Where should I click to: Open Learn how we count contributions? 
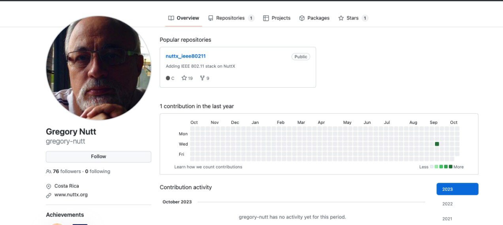click(208, 167)
